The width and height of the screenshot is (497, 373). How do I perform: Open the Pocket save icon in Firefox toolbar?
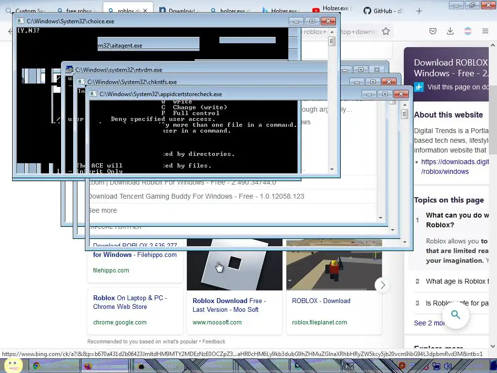pos(433,31)
